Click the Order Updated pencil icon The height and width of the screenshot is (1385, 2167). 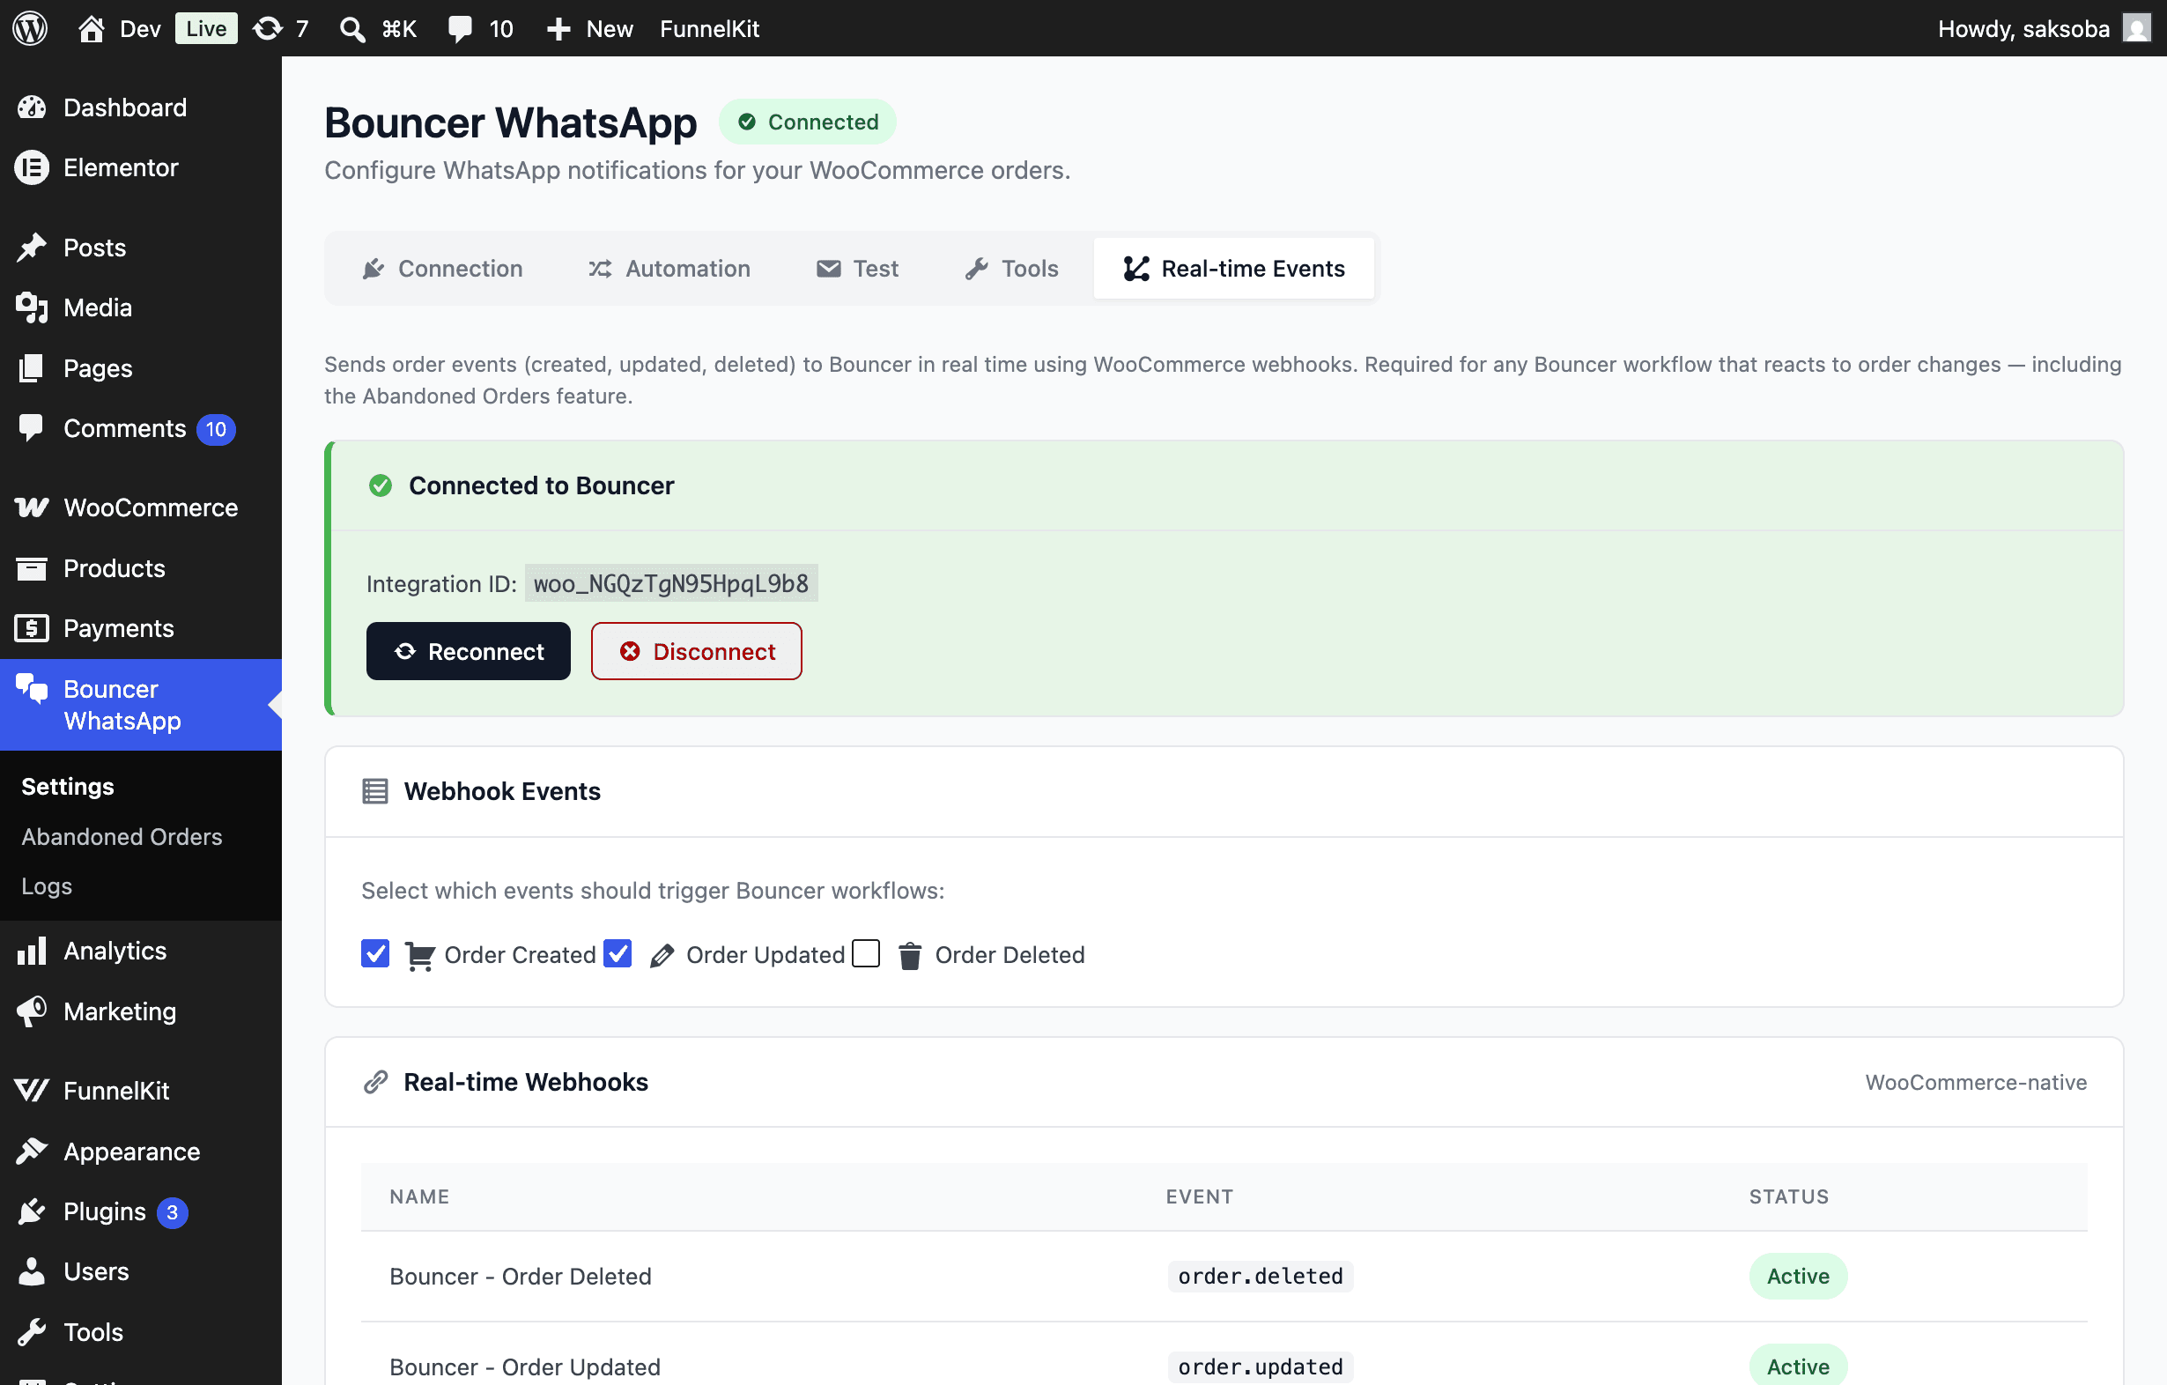[x=662, y=956]
